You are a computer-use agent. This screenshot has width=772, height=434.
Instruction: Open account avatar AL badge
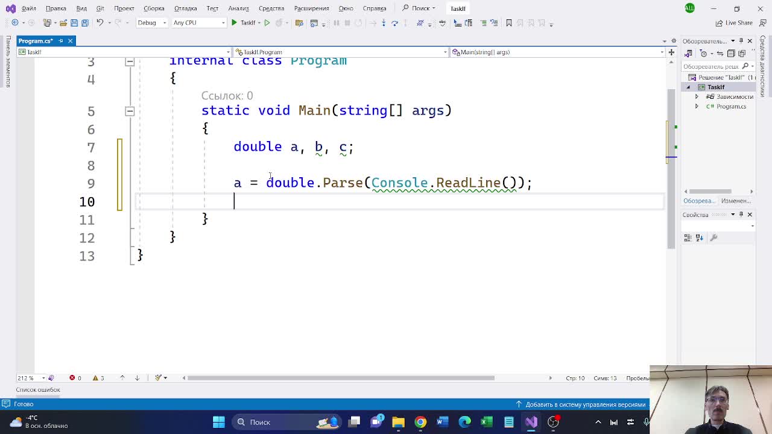pos(689,8)
